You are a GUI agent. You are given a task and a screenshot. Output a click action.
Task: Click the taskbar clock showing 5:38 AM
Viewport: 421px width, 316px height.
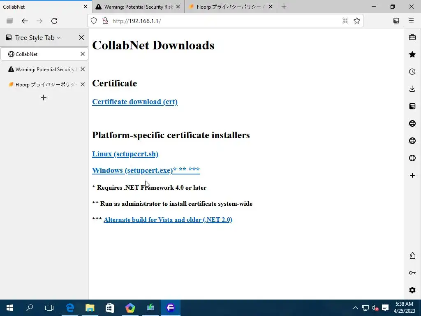(405, 308)
